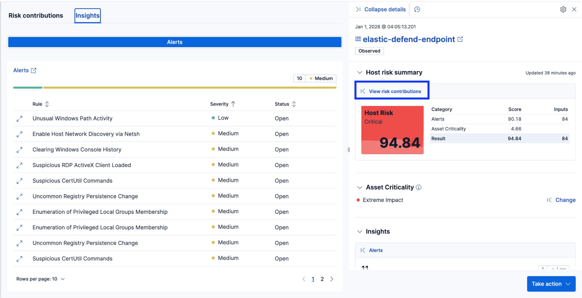Screen dimensions: 582x298
Task: Select the 'Asset Criticality' score row
Action: click(x=500, y=129)
